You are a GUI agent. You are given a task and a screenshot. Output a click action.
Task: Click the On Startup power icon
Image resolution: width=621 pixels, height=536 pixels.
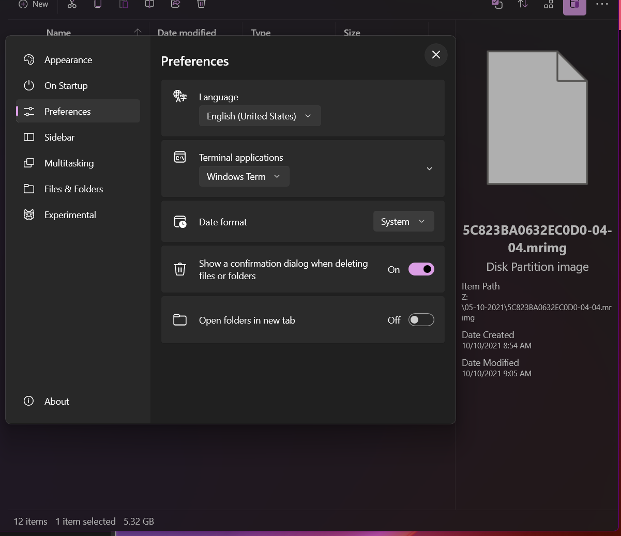(29, 85)
